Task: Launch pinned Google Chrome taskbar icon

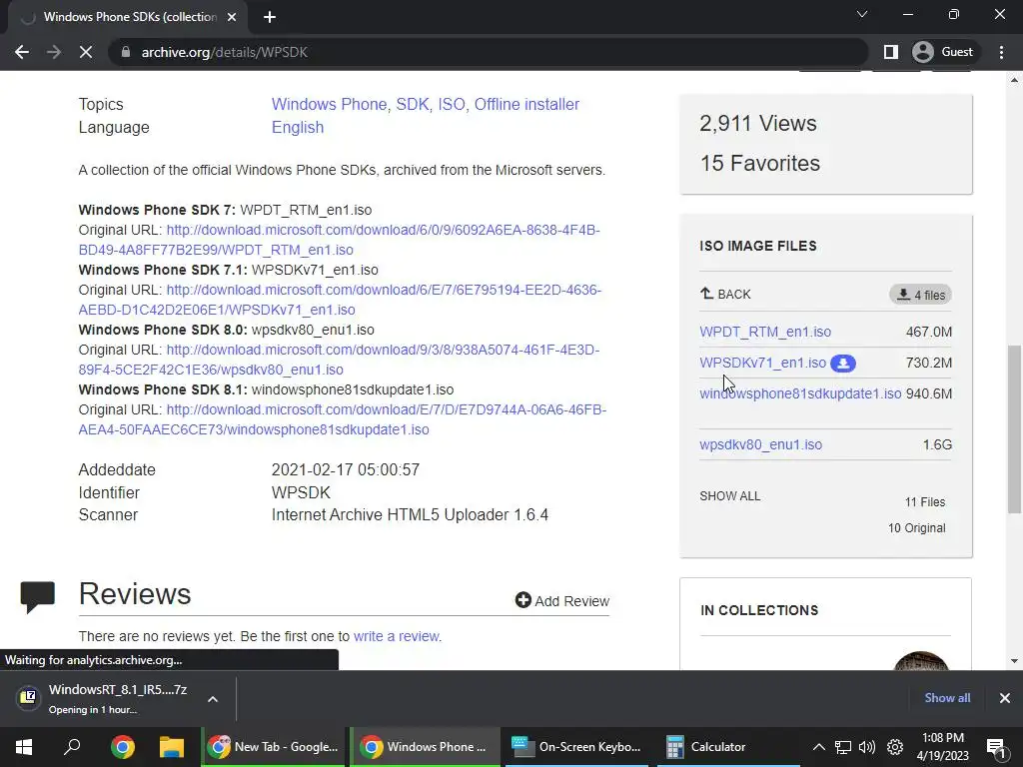Action: point(122,747)
